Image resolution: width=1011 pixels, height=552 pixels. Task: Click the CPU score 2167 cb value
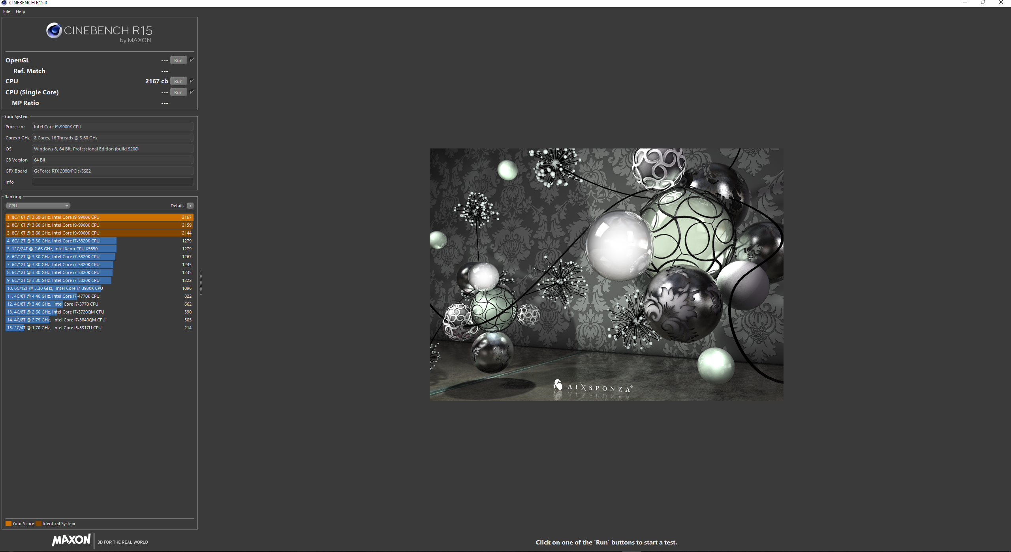coord(156,81)
